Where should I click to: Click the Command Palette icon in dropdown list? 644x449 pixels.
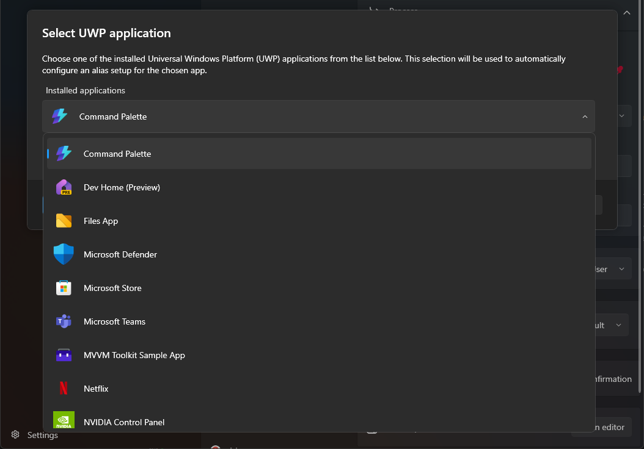pyautogui.click(x=64, y=153)
